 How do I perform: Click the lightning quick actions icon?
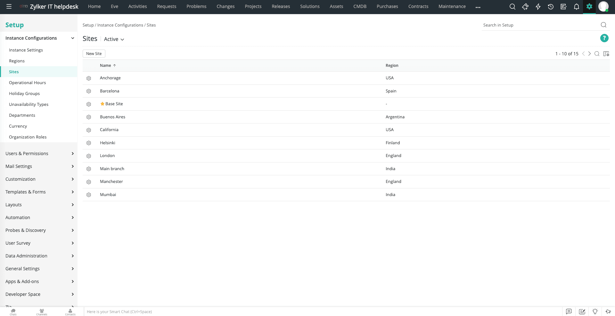tap(538, 7)
